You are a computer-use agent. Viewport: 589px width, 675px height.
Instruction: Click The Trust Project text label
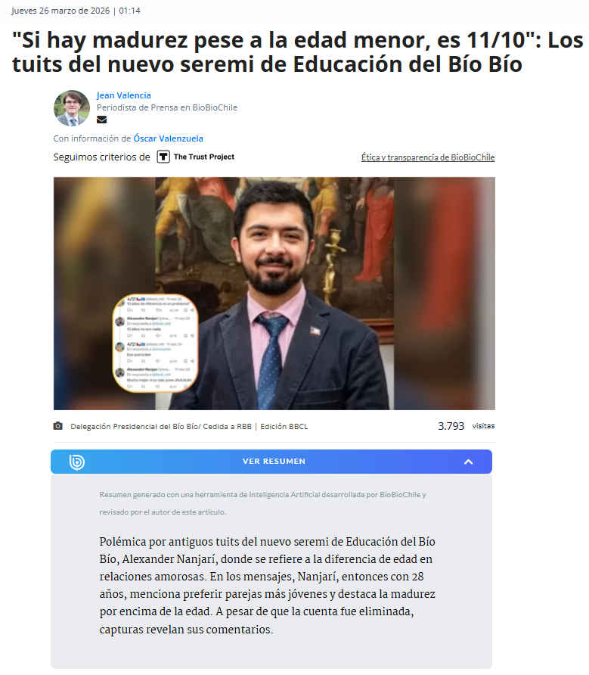coord(204,157)
